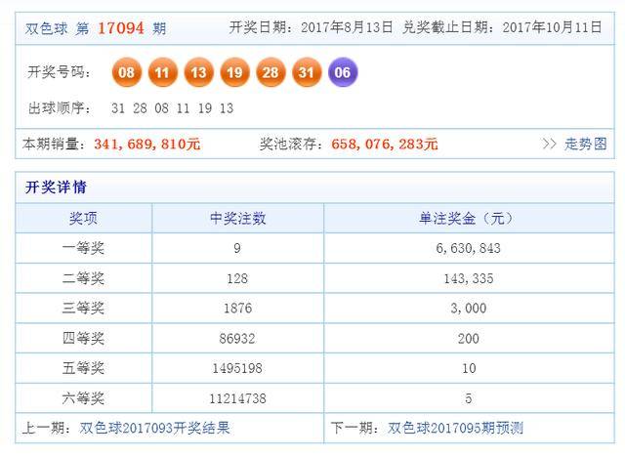Click the prize pool amount 658,076,283元

point(385,144)
